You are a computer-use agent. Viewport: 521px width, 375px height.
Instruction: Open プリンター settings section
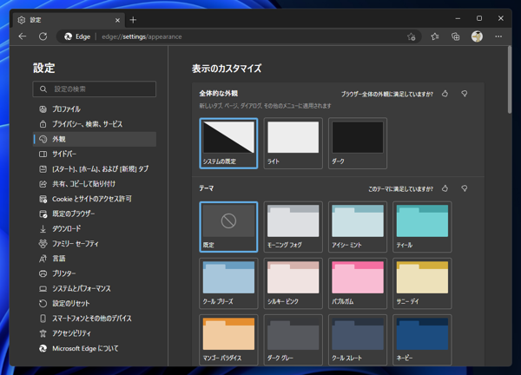[95, 273]
